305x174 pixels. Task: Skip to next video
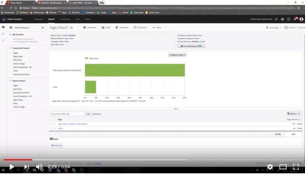tap(26, 167)
